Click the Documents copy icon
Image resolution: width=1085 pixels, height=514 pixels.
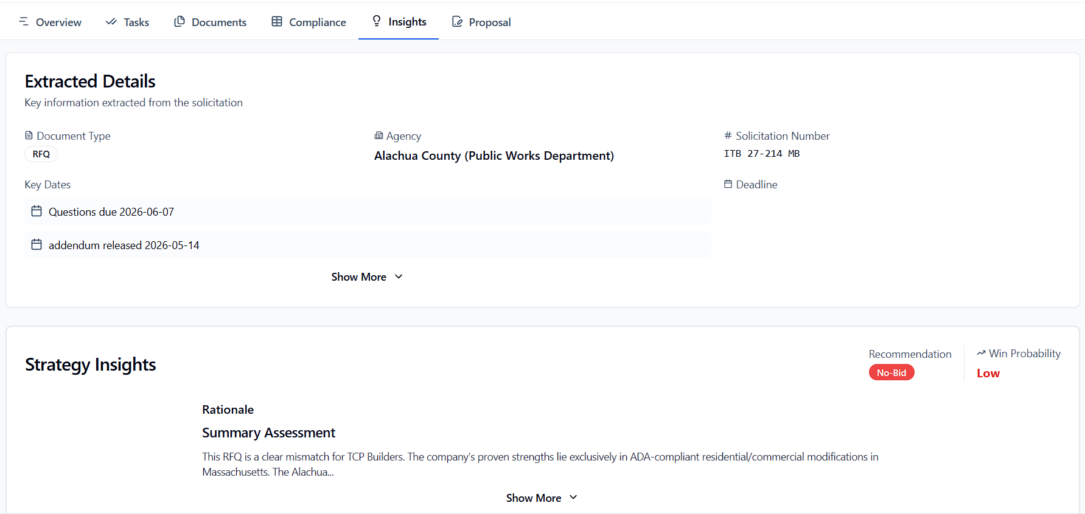[180, 21]
